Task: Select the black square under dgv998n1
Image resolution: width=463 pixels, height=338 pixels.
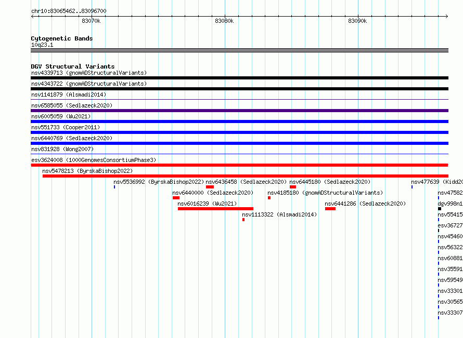Action: click(x=440, y=209)
